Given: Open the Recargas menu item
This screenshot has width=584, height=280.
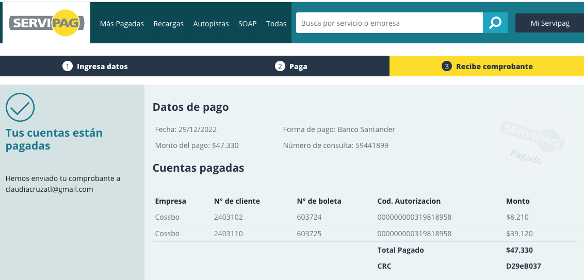Looking at the screenshot, I should pos(168,23).
